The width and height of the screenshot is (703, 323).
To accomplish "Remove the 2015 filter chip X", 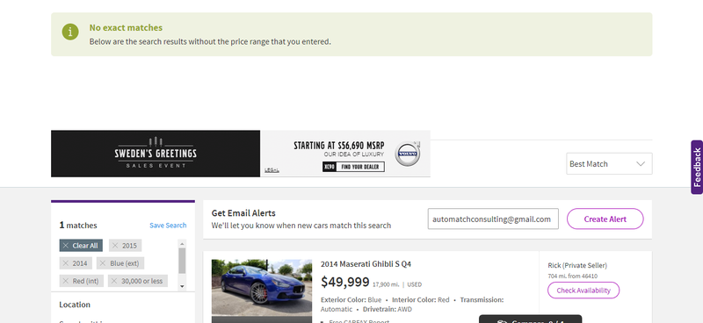I will point(115,246).
